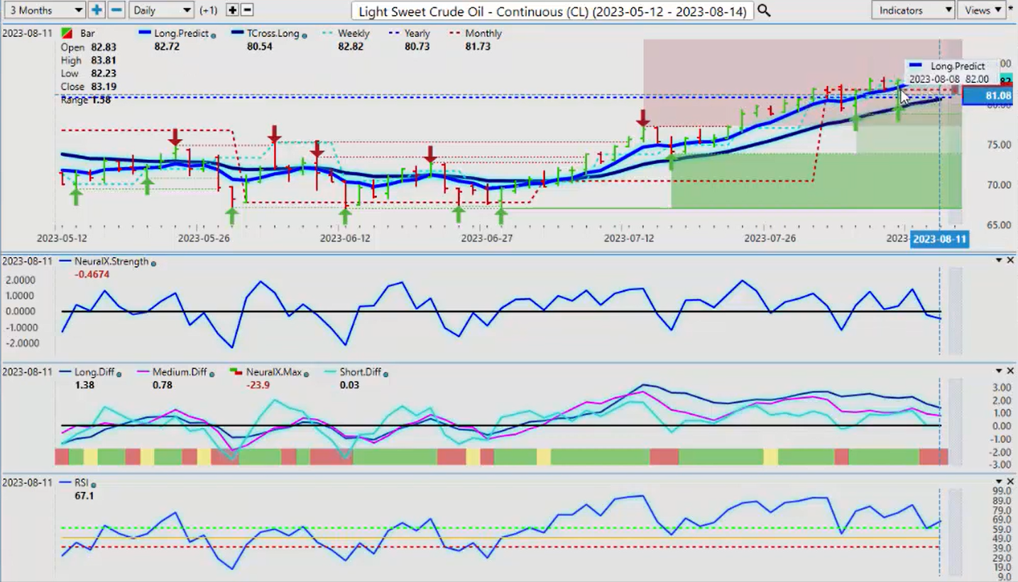Open the Daily interval dropdown
Screen dimensions: 1018x582
click(162, 10)
